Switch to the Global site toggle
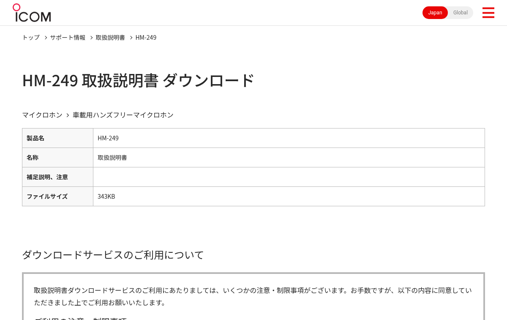 (x=461, y=13)
